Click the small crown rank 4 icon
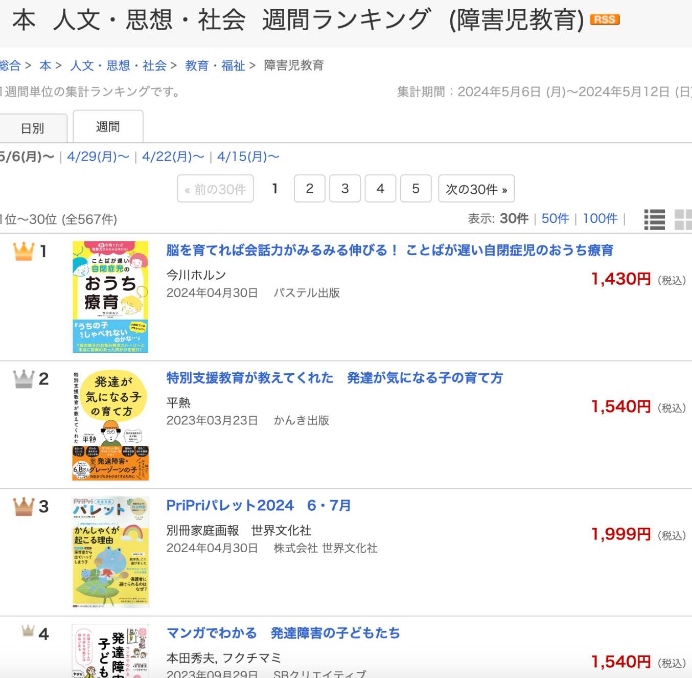The width and height of the screenshot is (692, 678). point(28,630)
